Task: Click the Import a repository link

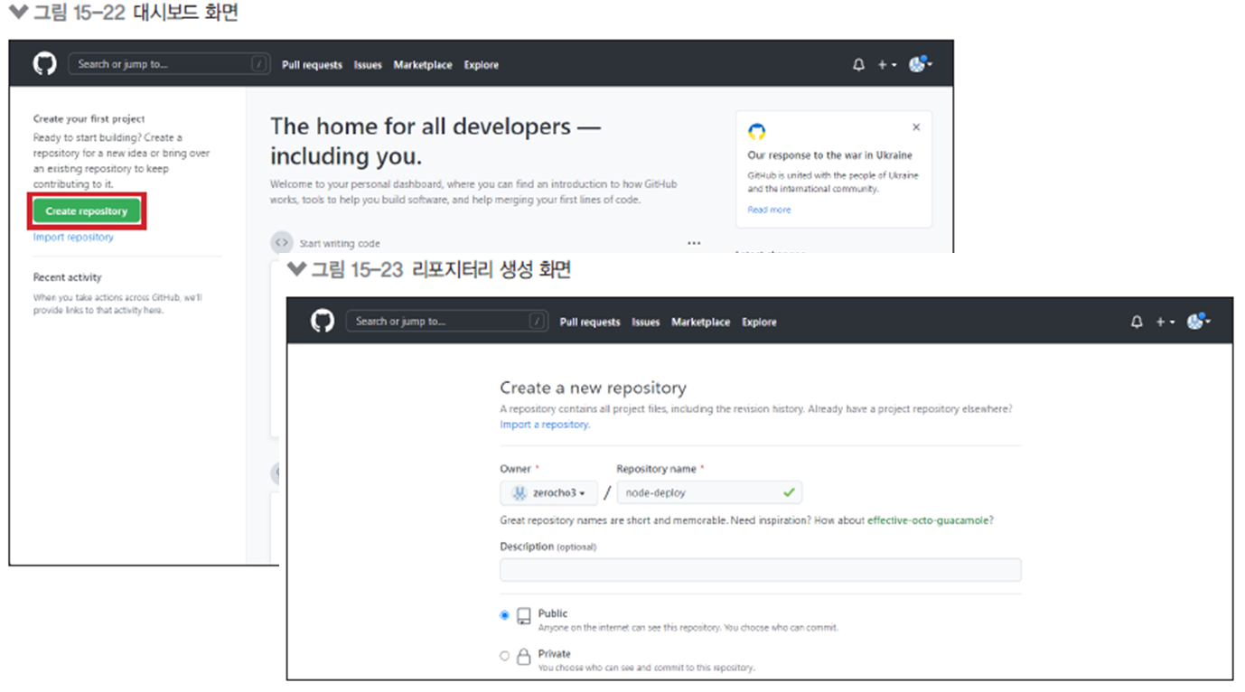Action: (x=545, y=425)
